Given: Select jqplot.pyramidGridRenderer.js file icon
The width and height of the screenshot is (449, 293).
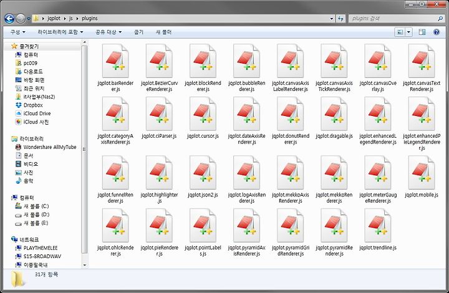Looking at the screenshot, I should tap(291, 226).
